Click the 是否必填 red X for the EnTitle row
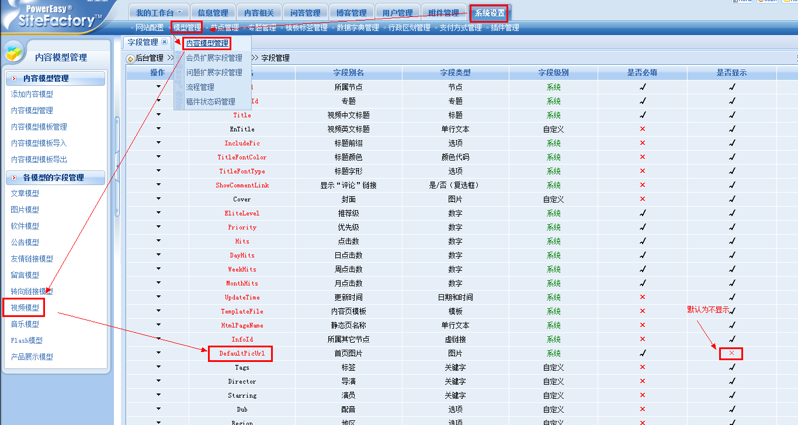The width and height of the screenshot is (798, 425). 643,129
